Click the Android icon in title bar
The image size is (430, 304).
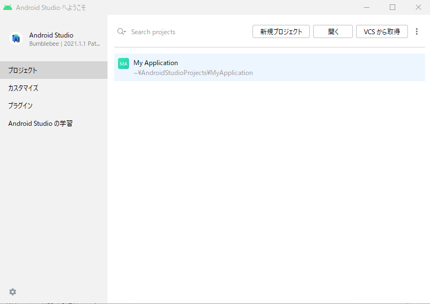point(8,7)
